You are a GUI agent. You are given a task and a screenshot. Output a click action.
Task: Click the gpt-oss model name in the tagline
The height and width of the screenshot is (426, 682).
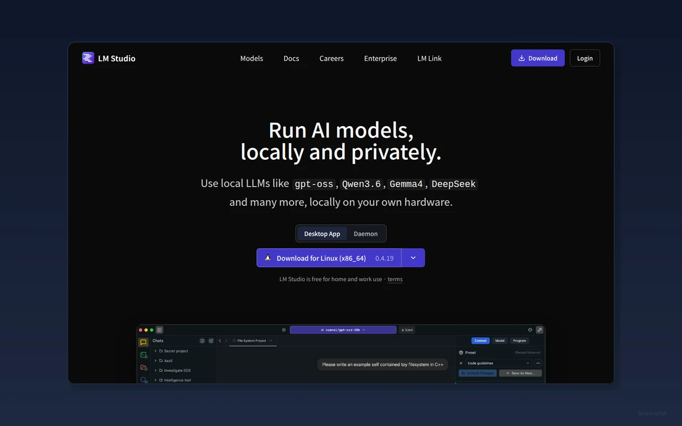click(x=314, y=184)
